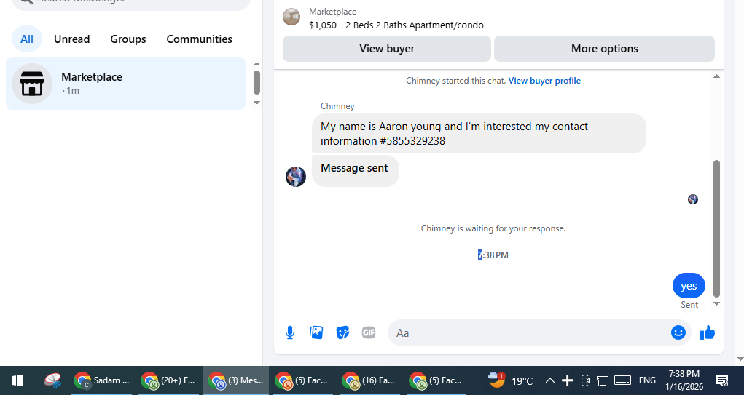Open the Windows Start menu
This screenshot has width=744, height=395.
pyautogui.click(x=17, y=380)
